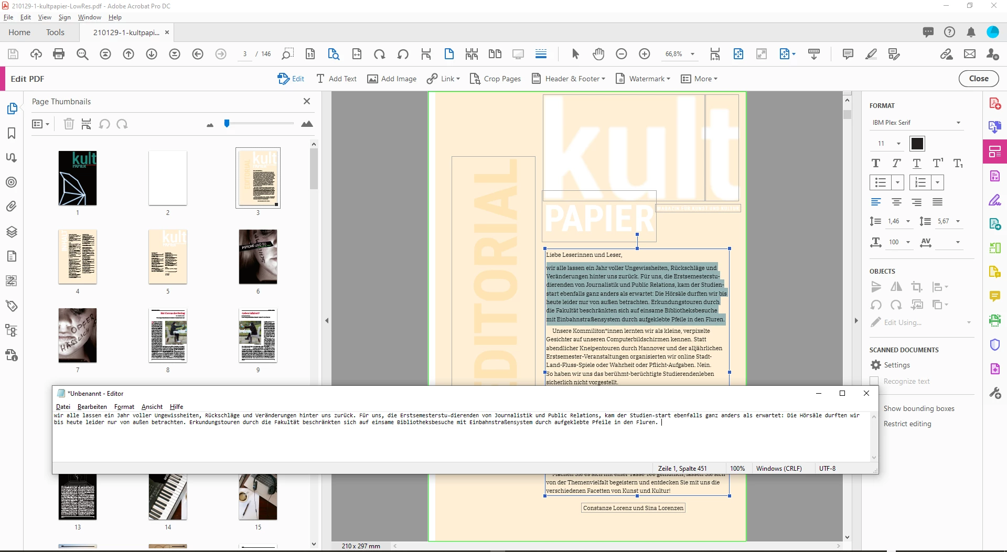Click the Print file icon
Viewport: 1007px width, 552px height.
point(59,54)
